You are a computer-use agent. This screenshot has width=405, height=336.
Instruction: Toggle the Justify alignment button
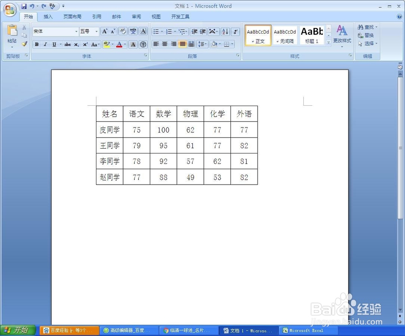(x=182, y=44)
